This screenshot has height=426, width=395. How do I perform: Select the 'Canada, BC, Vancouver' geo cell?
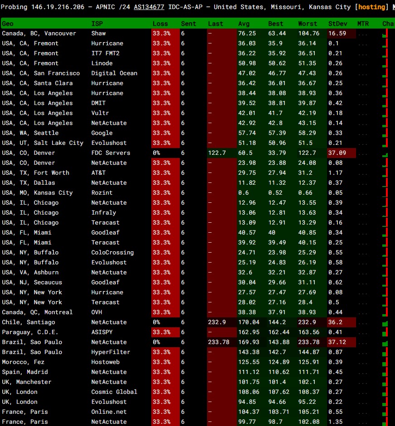click(x=39, y=34)
